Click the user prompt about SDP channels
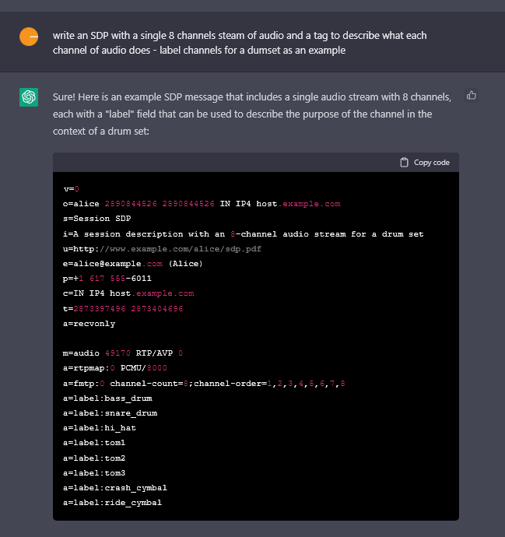The image size is (505, 537). pos(240,43)
